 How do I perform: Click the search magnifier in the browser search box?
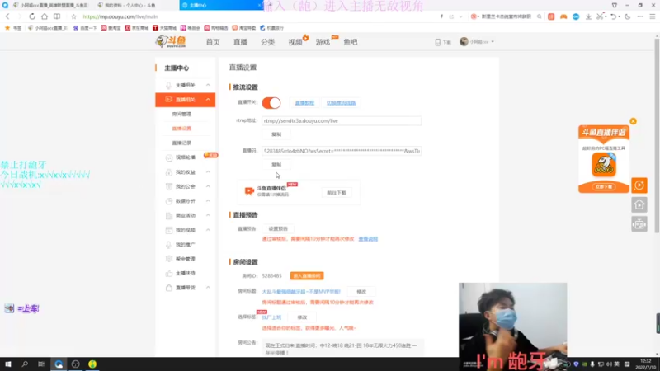pyautogui.click(x=540, y=16)
